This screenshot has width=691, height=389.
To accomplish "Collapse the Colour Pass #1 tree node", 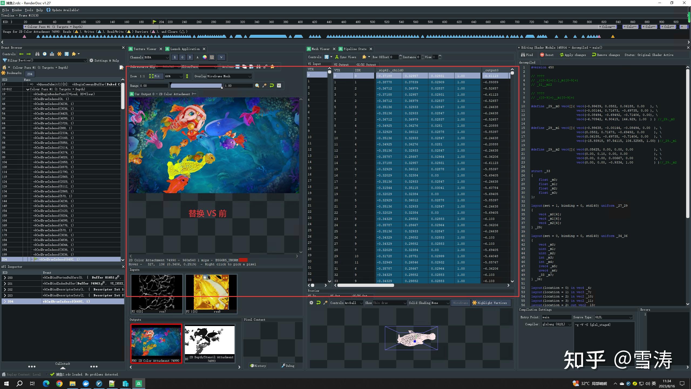I will pyautogui.click(x=28, y=89).
